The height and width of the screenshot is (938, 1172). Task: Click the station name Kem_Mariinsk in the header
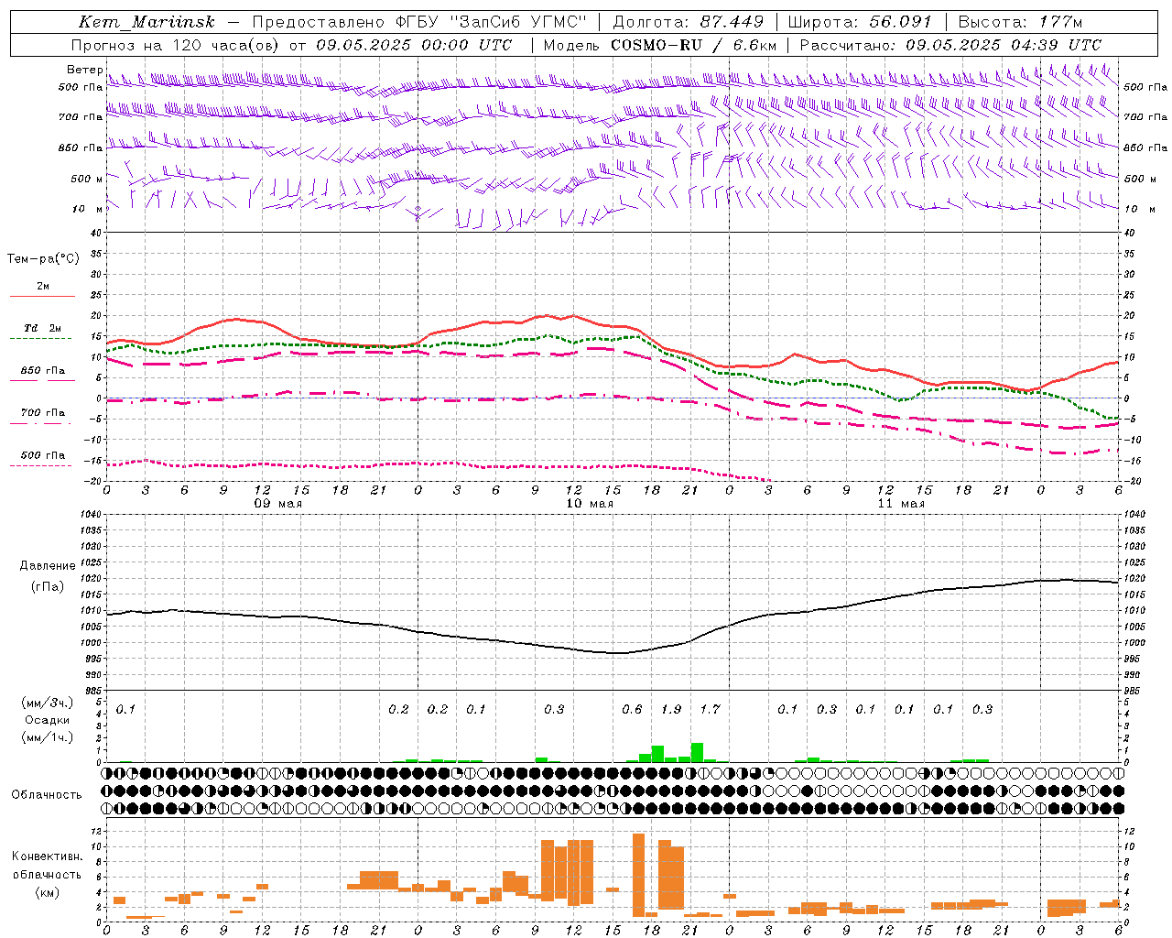click(146, 22)
